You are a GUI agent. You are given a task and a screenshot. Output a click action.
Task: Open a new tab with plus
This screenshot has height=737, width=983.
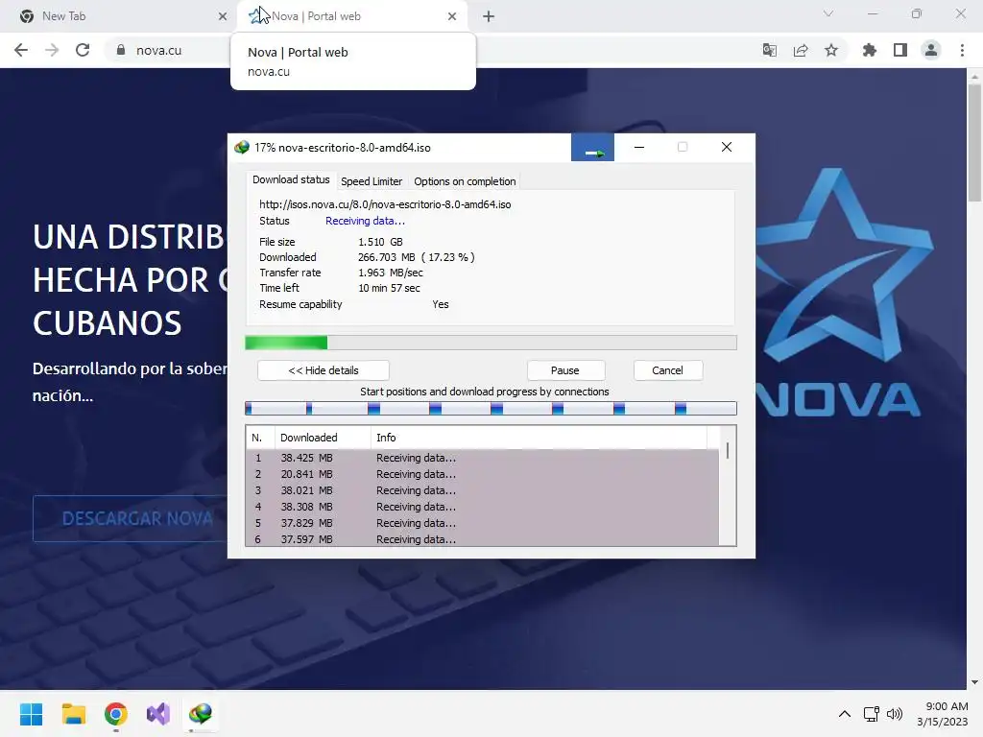(489, 16)
